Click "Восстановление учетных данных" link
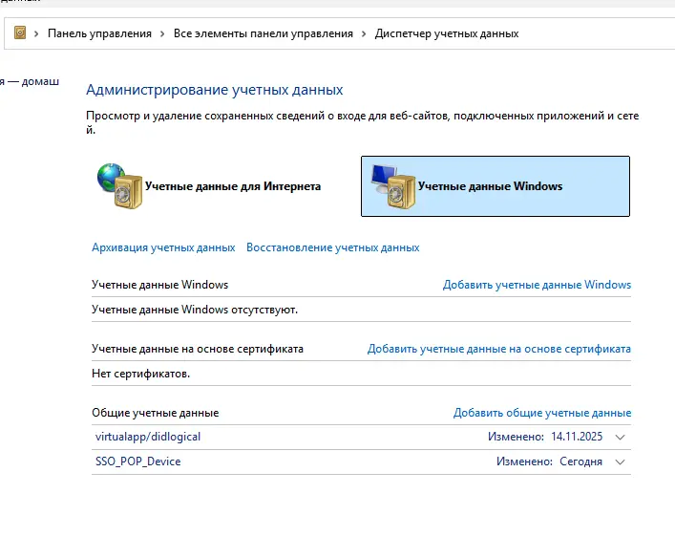This screenshot has width=675, height=558. 332,247
